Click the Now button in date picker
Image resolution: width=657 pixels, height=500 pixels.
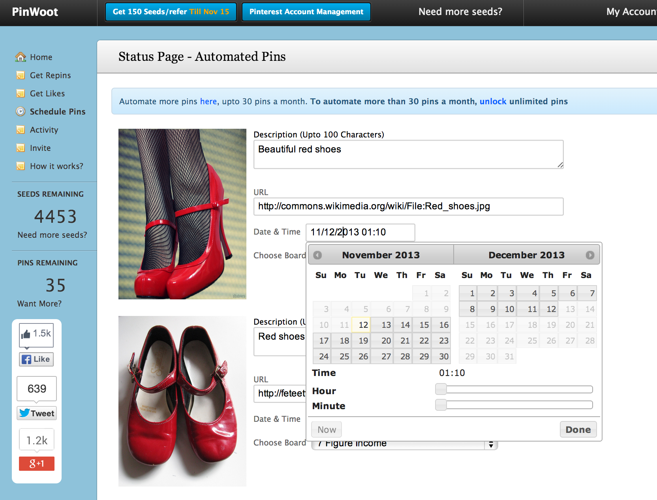pyautogui.click(x=327, y=430)
